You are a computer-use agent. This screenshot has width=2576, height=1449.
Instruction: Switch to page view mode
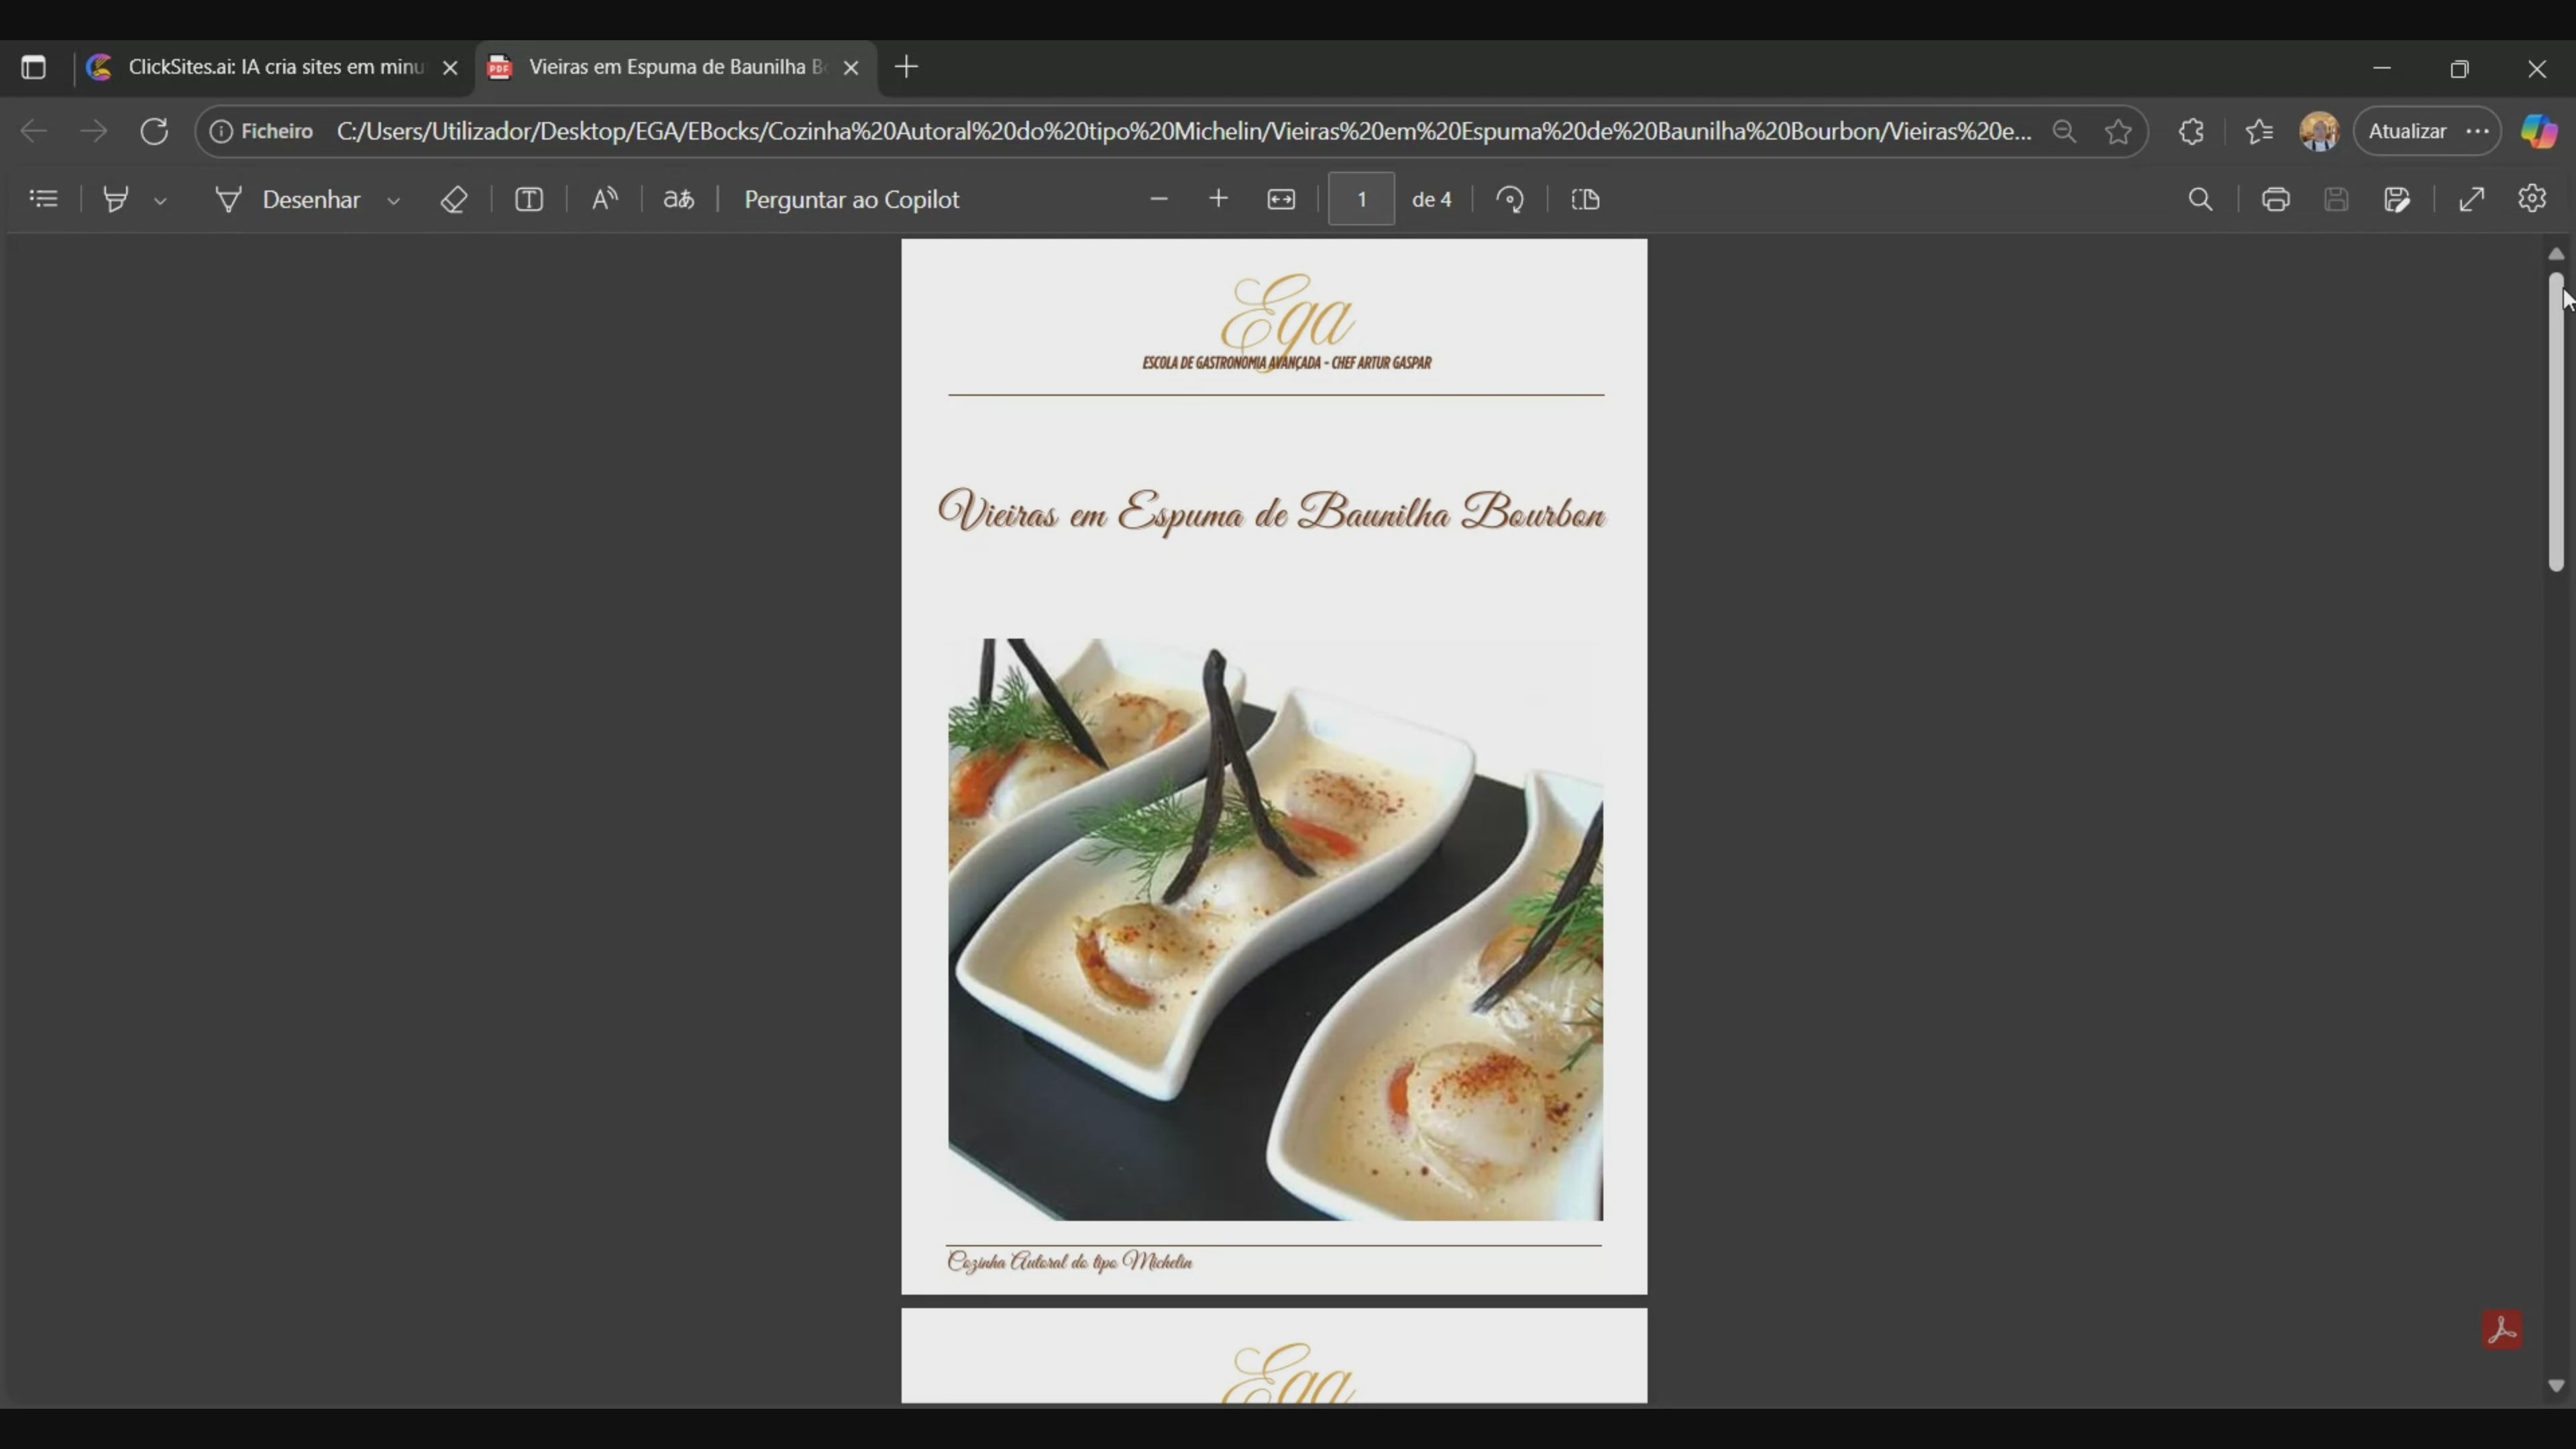[x=1585, y=199]
